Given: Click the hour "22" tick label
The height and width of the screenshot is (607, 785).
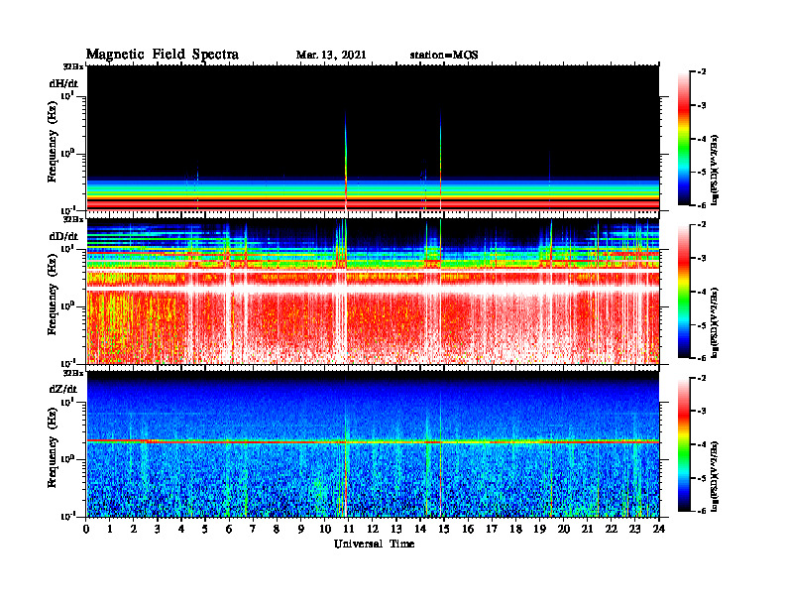Looking at the screenshot, I should tap(612, 530).
